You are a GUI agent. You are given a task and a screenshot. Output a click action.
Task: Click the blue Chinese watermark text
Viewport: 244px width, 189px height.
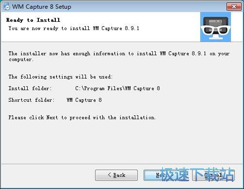(x=197, y=174)
